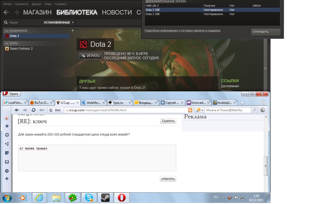Viewport: 317px width, 204px height.
Task: Click the Удалить button
Action: tap(168, 121)
